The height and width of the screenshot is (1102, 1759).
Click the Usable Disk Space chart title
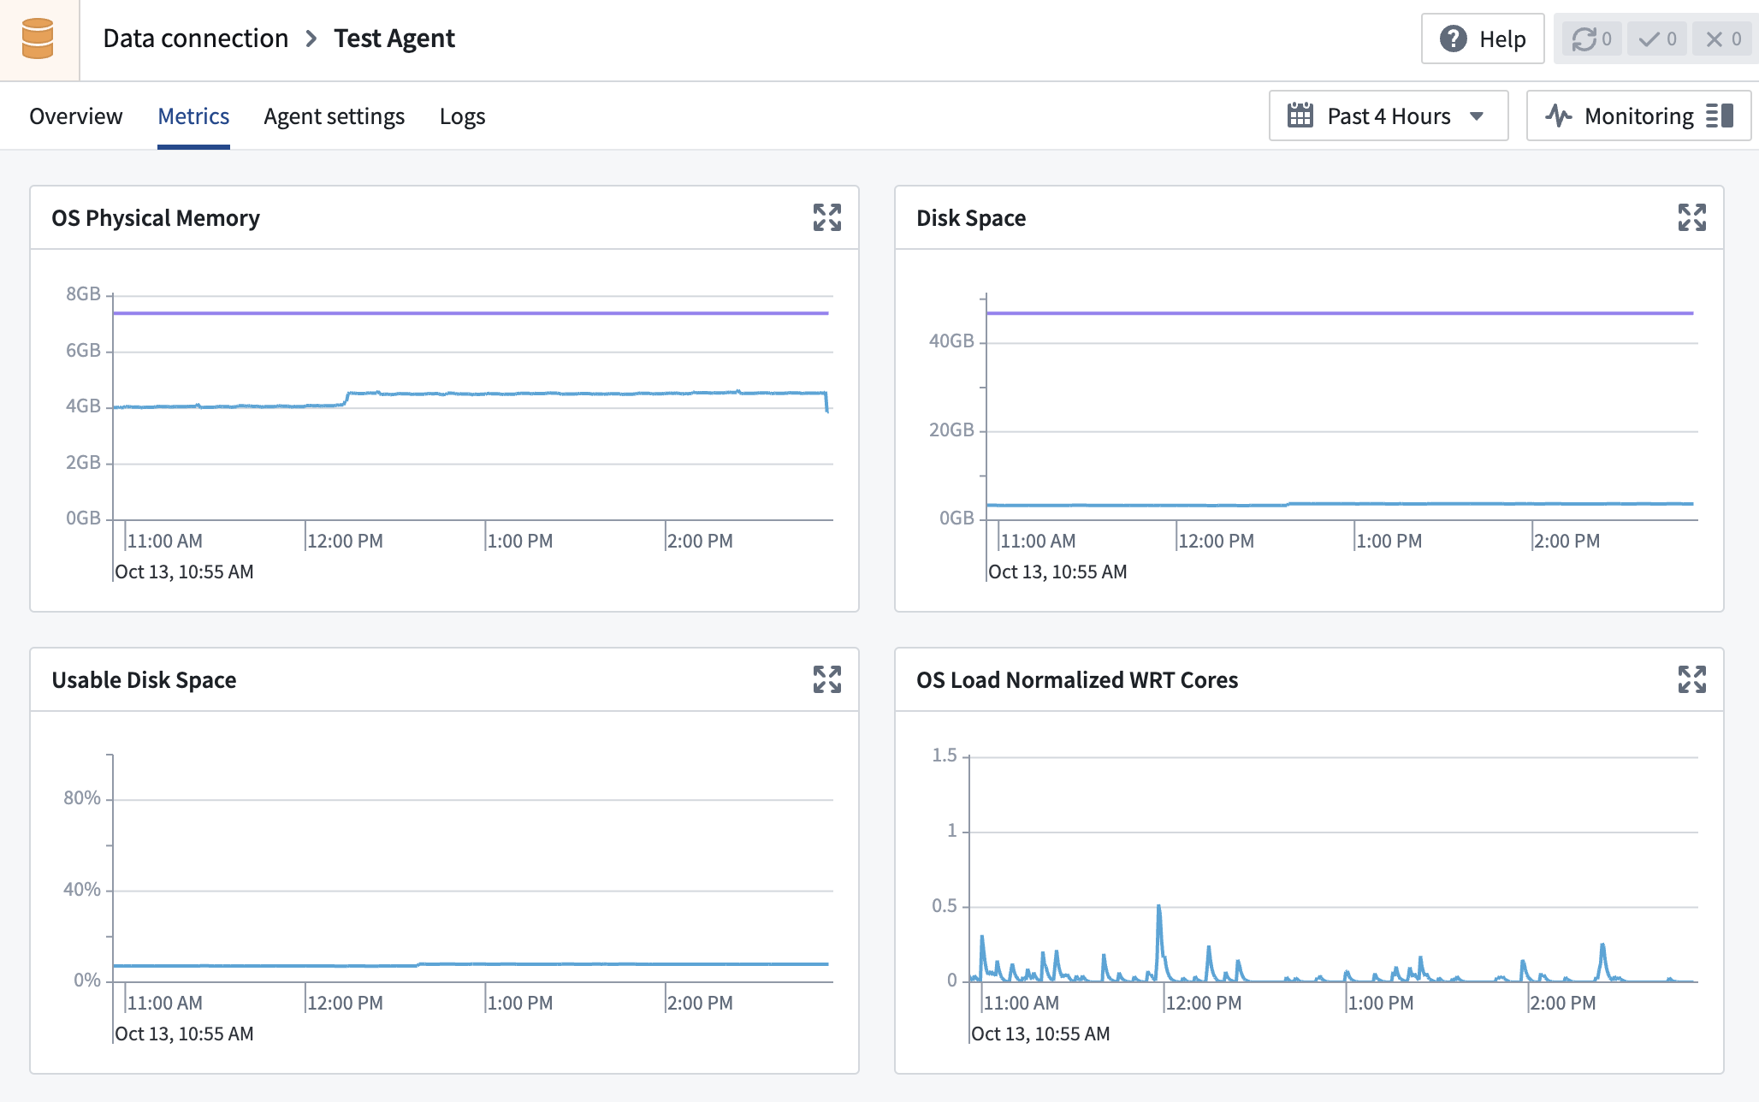tap(144, 680)
